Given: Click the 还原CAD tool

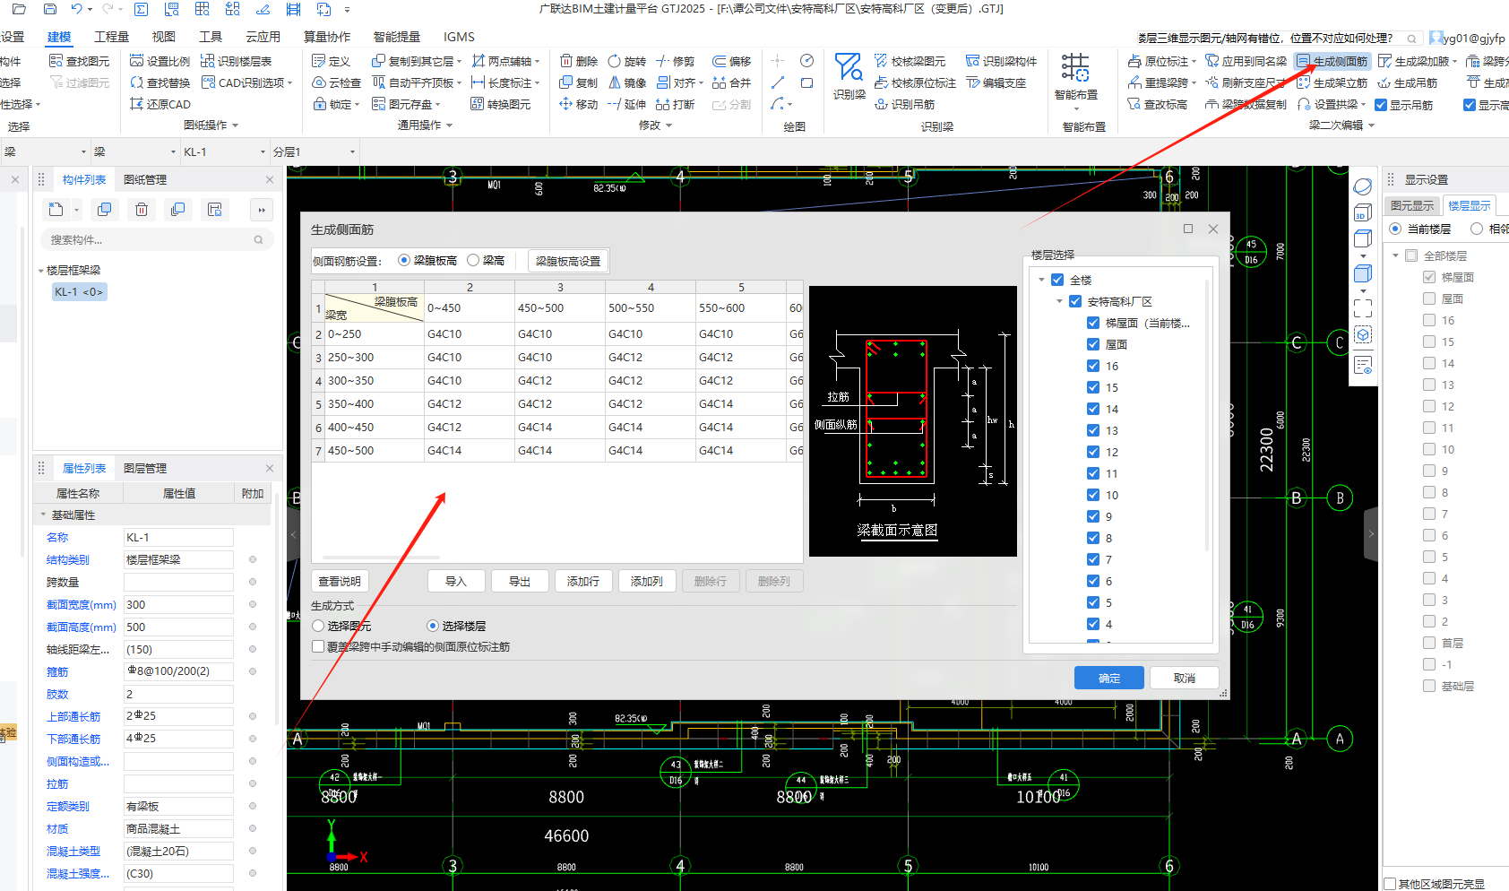Looking at the screenshot, I should point(160,104).
